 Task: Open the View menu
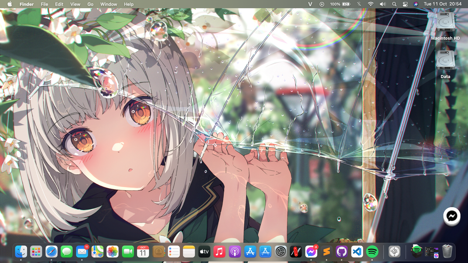(x=75, y=4)
